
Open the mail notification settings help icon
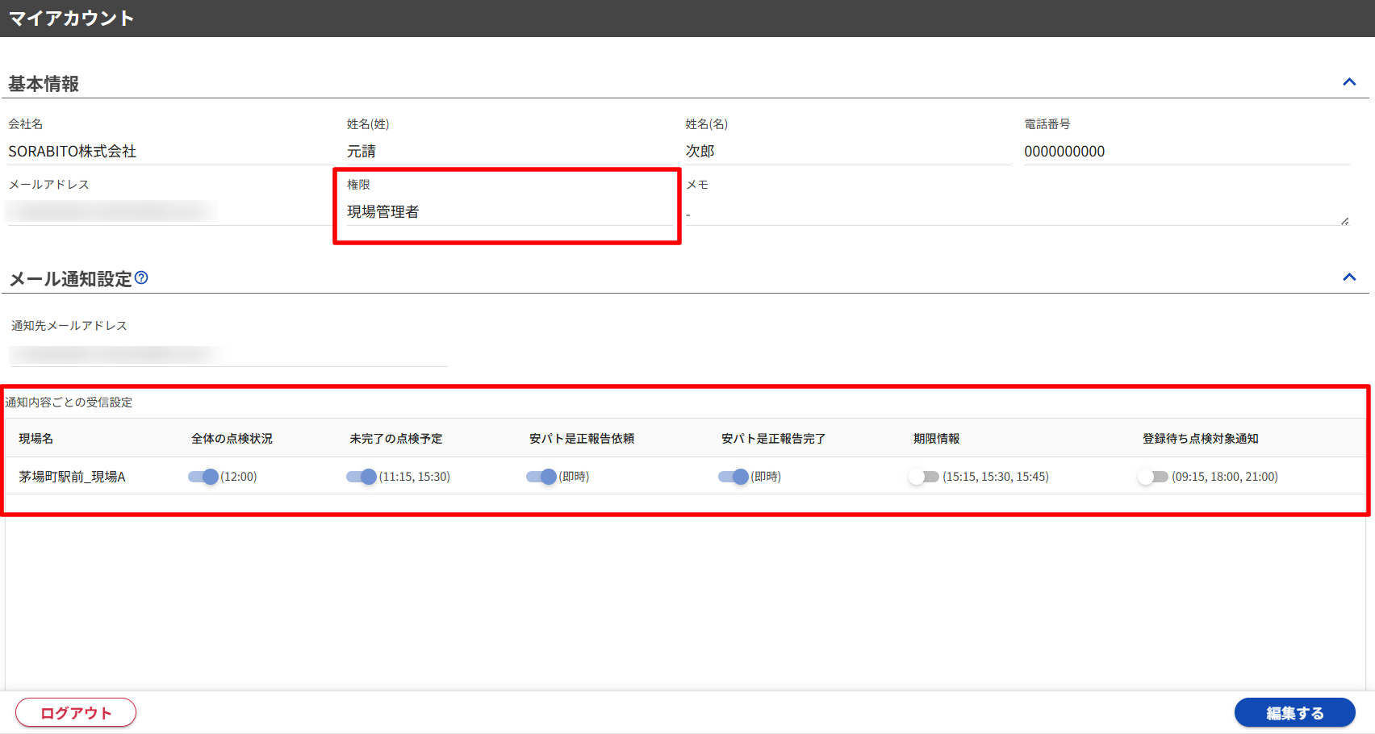click(141, 277)
